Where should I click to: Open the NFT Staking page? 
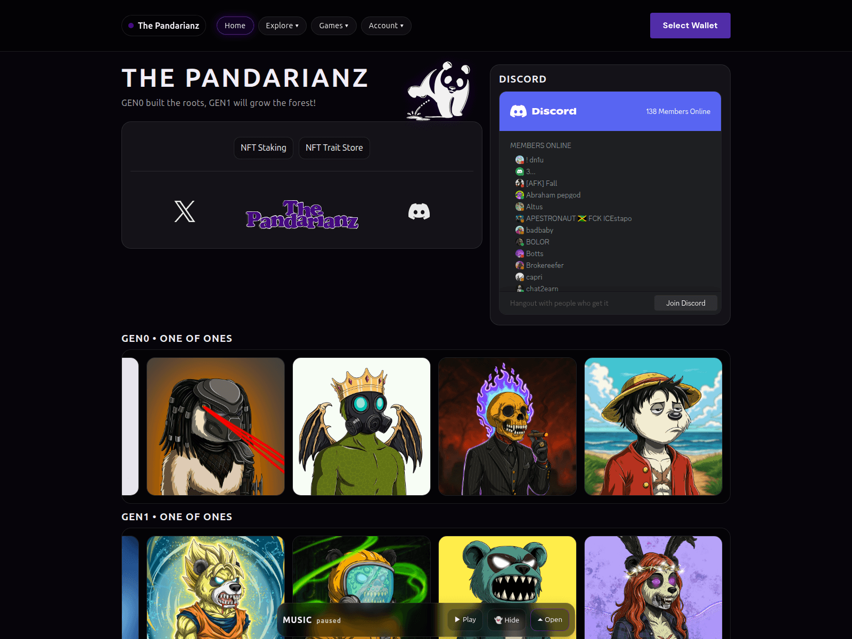[x=264, y=148]
